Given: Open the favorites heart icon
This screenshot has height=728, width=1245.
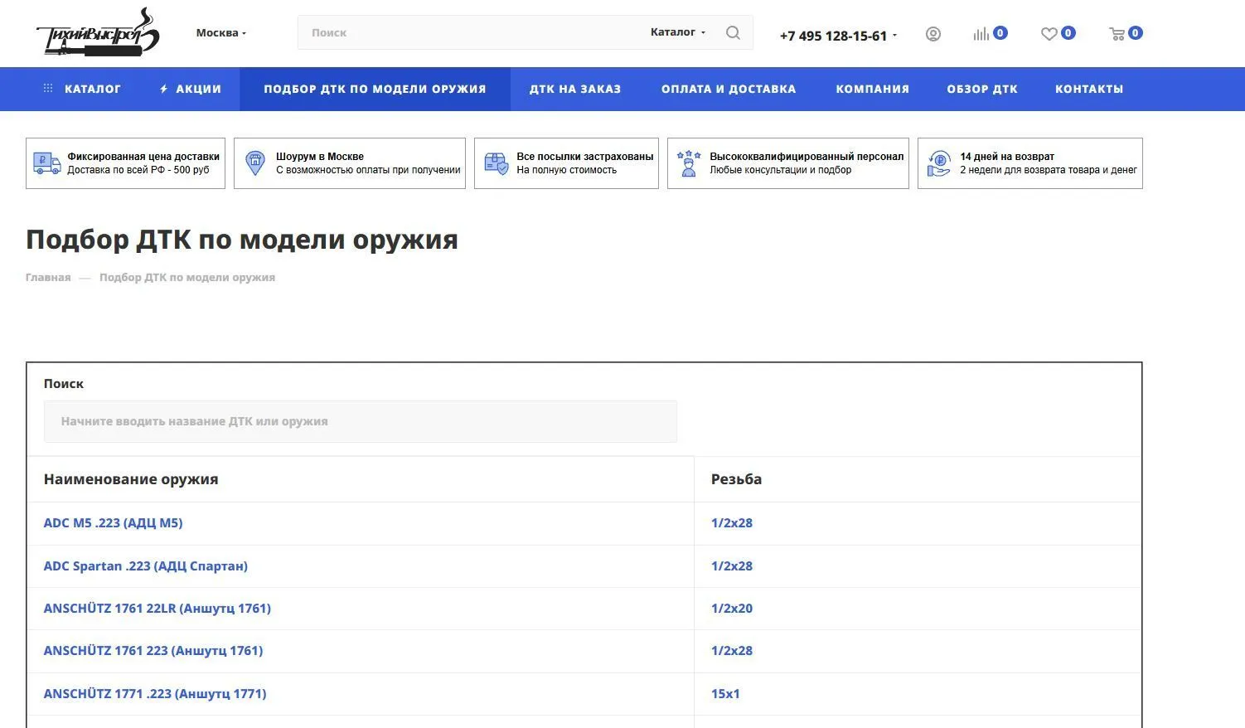Looking at the screenshot, I should [1049, 34].
